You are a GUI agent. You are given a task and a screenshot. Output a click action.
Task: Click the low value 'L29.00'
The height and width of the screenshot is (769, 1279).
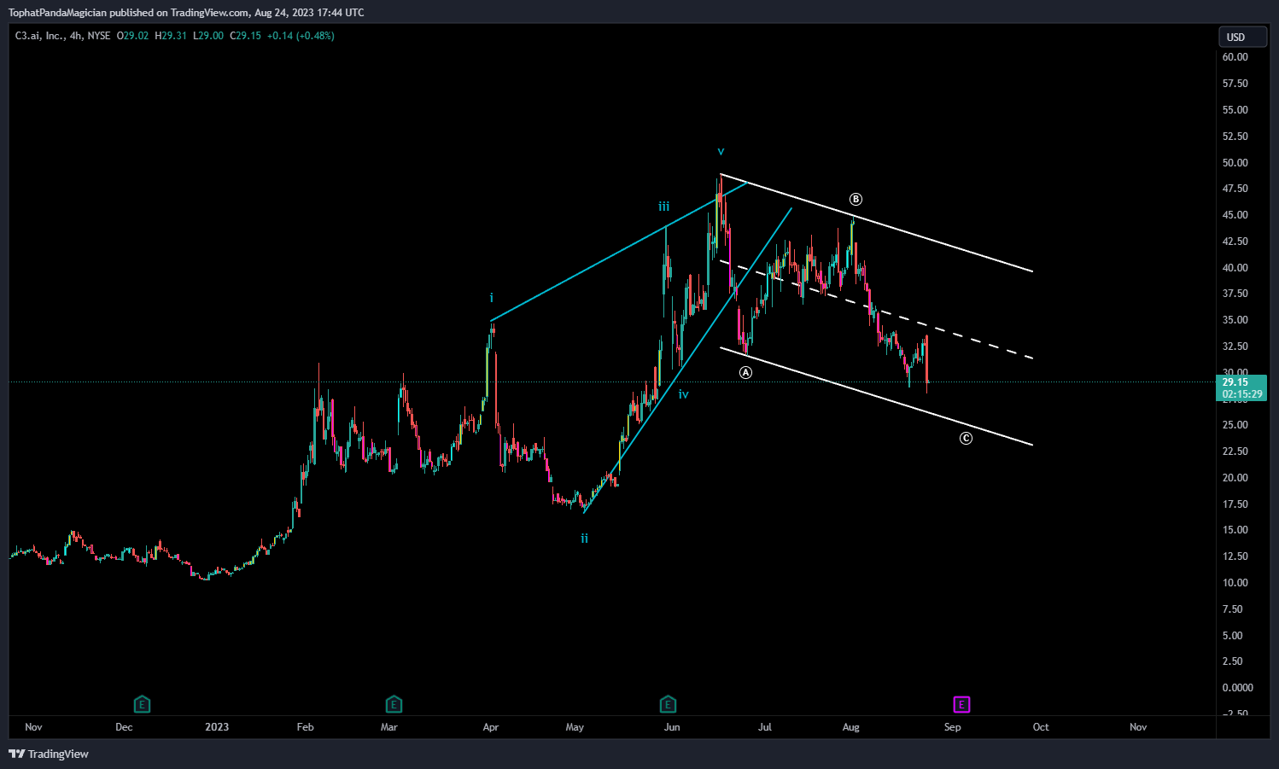pos(208,36)
